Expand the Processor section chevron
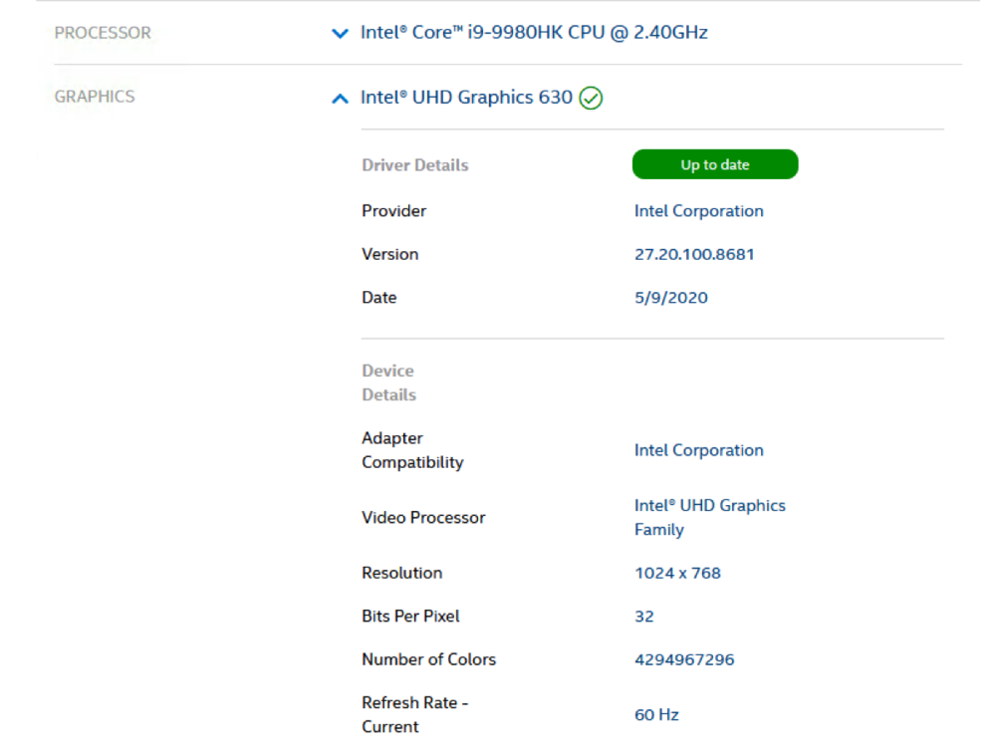 pos(340,34)
